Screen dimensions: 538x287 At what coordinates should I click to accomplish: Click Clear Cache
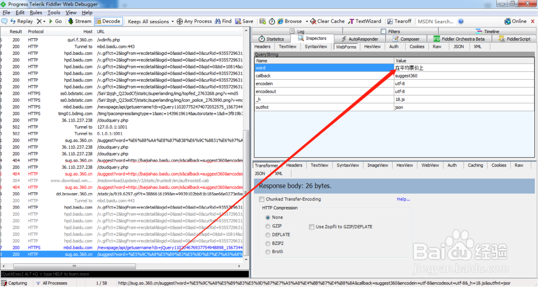pyautogui.click(x=327, y=22)
